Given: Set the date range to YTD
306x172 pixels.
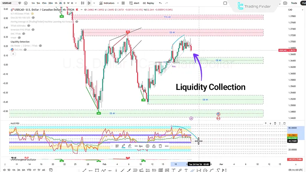Looking at the screenshot, I should pyautogui.click(x=29, y=170).
